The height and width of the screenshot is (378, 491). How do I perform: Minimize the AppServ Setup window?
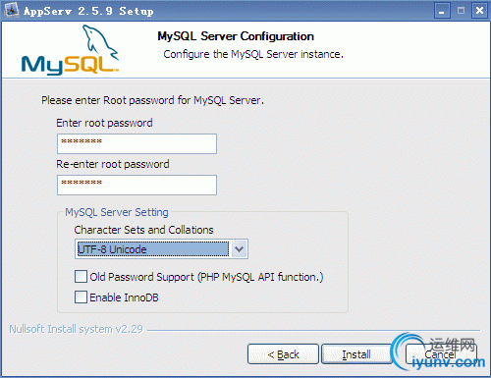pos(442,11)
